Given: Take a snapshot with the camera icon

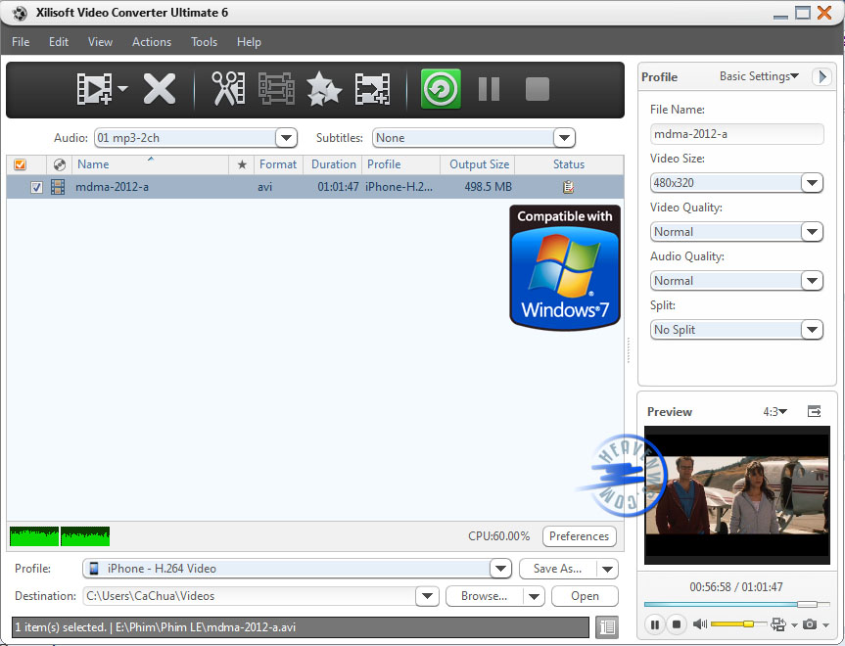Looking at the screenshot, I should tap(810, 623).
